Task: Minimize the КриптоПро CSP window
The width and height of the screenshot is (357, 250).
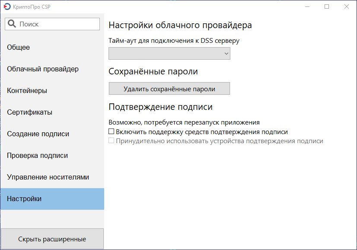Action: coord(307,6)
